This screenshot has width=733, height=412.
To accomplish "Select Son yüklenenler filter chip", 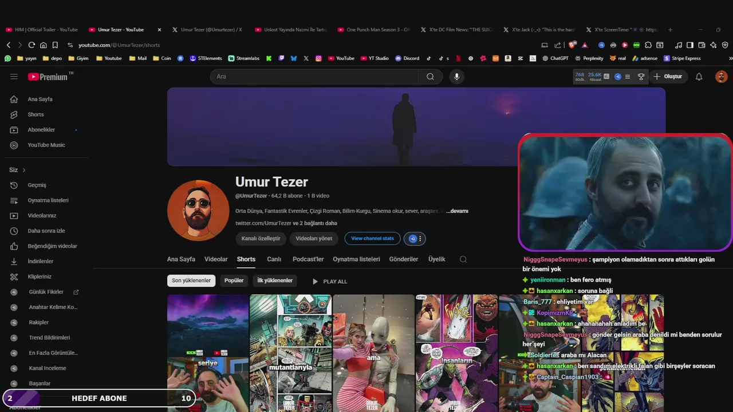I will [191, 280].
